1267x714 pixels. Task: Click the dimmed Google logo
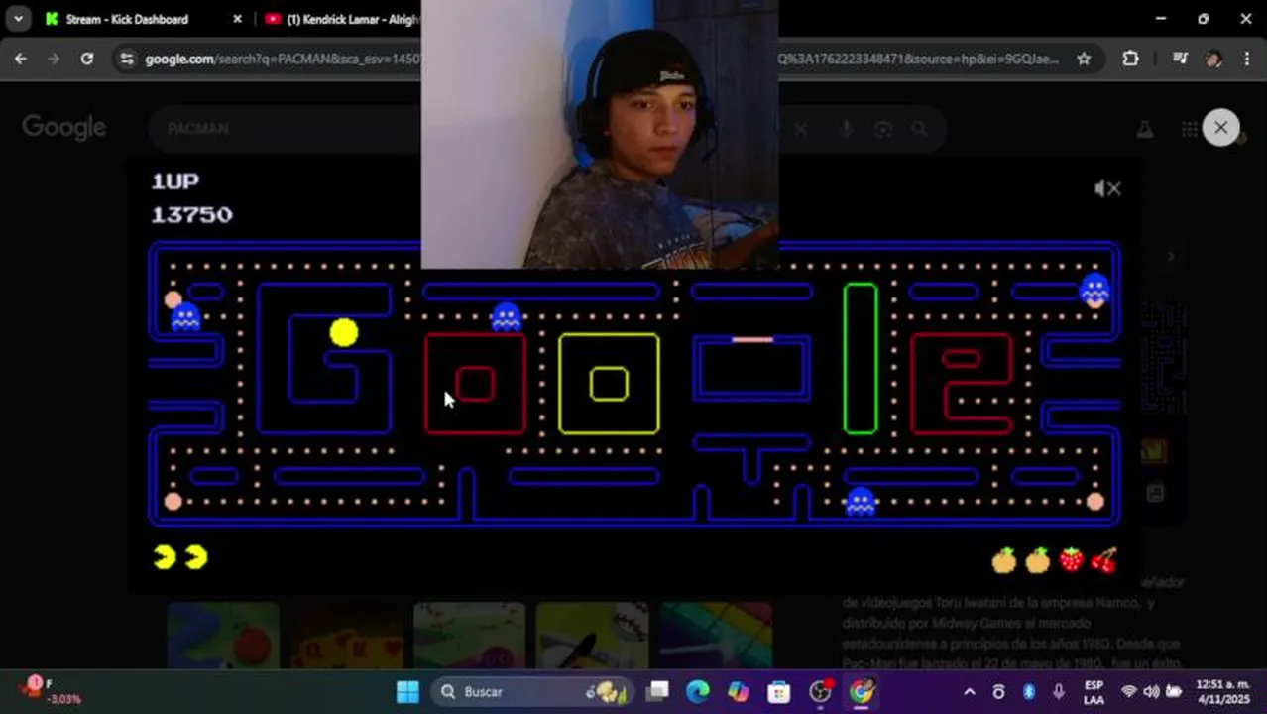pyautogui.click(x=64, y=128)
